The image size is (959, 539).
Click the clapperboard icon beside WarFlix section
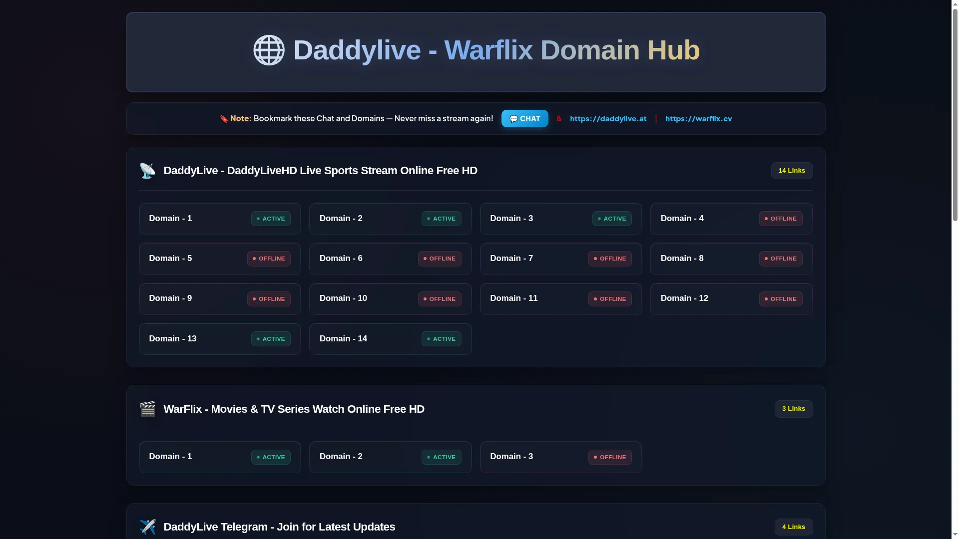tap(147, 409)
